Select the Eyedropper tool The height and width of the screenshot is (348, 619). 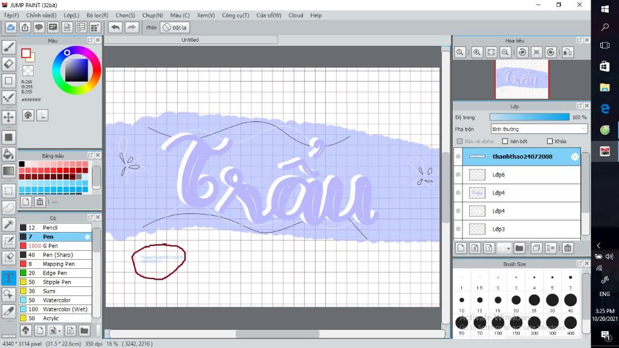[9, 311]
